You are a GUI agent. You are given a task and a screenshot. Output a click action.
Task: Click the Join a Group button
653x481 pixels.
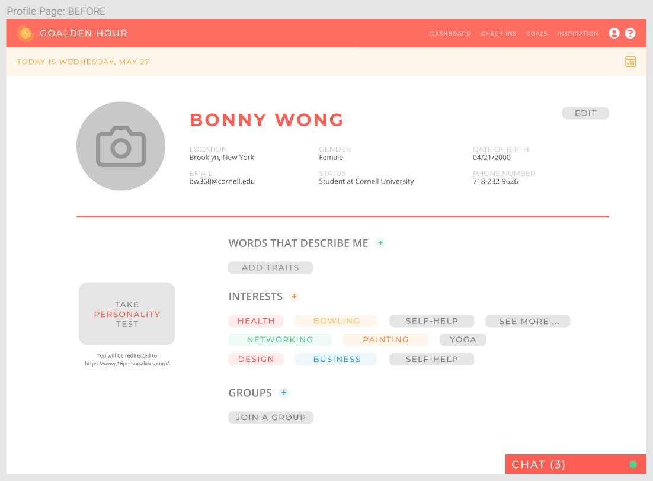[271, 417]
